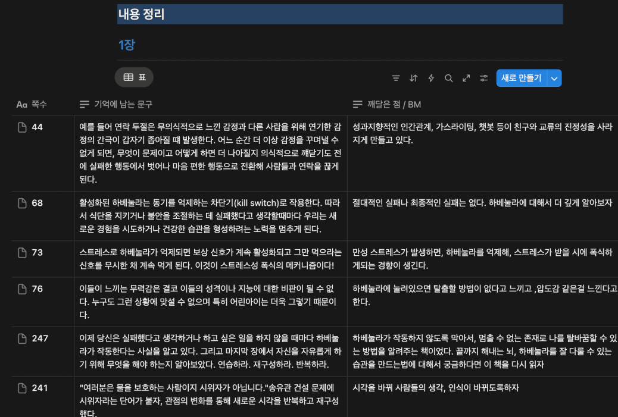The width and height of the screenshot is (618, 417).
Task: Open the page titled 68
Action: coord(38,203)
